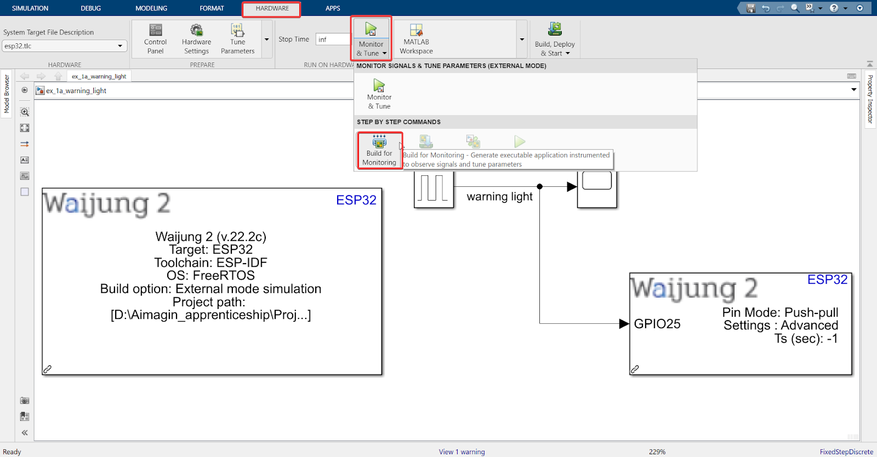Open MATLAB Workspace button
Image resolution: width=877 pixels, height=457 pixels.
416,39
